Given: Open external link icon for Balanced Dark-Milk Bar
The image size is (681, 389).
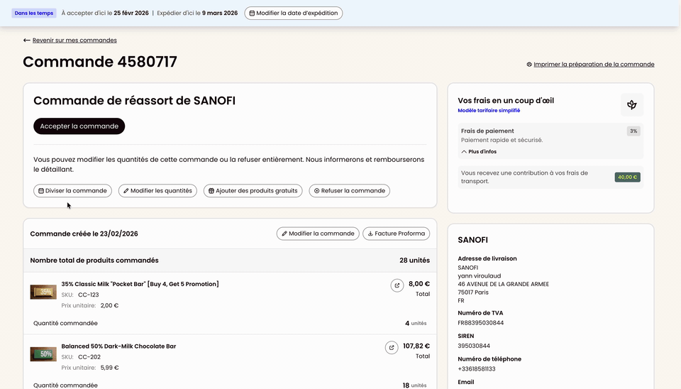Looking at the screenshot, I should click(x=392, y=348).
